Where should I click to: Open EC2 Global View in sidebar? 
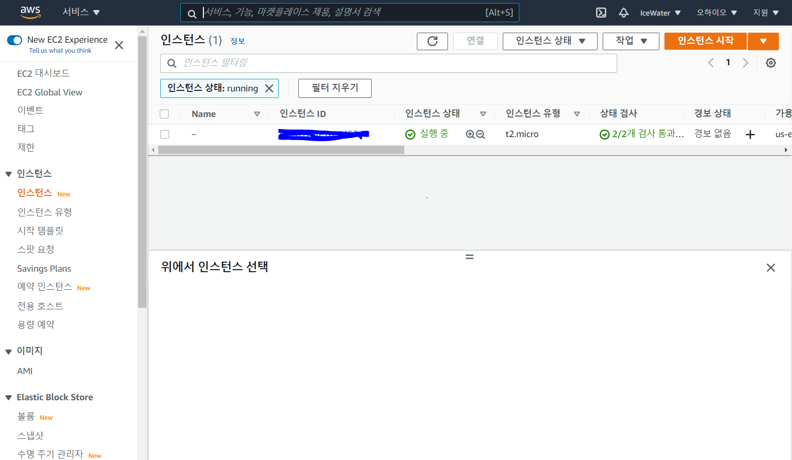point(50,92)
